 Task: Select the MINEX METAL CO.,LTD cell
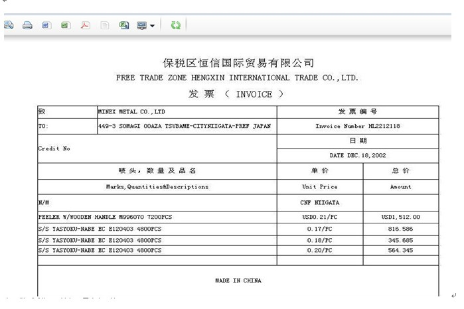pyautogui.click(x=187, y=112)
